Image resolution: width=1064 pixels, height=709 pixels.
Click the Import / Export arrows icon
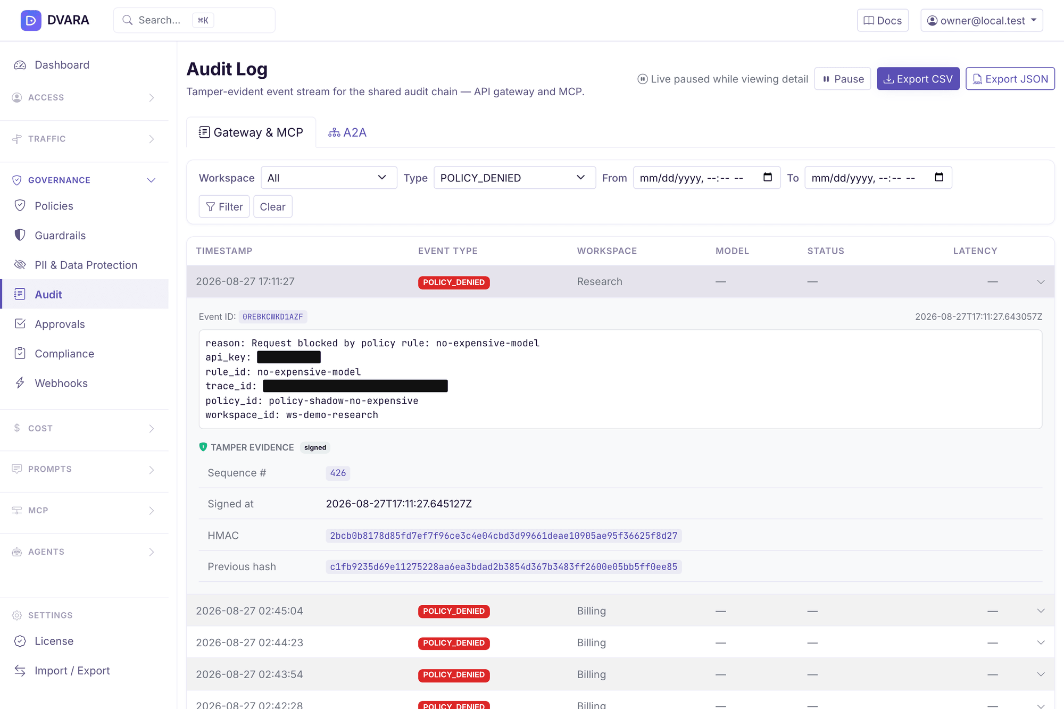(20, 671)
